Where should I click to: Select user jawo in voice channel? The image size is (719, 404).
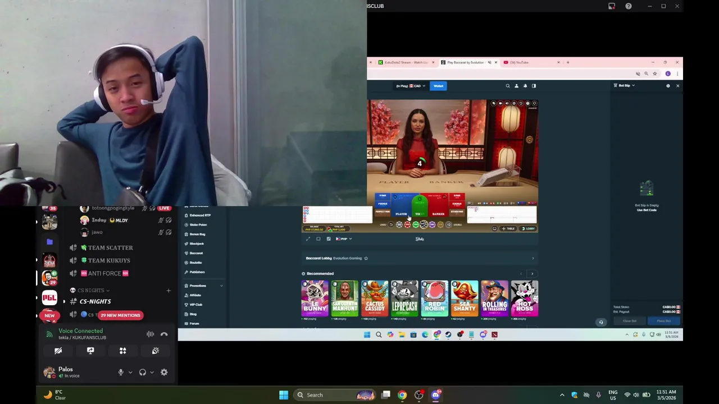coord(97,232)
